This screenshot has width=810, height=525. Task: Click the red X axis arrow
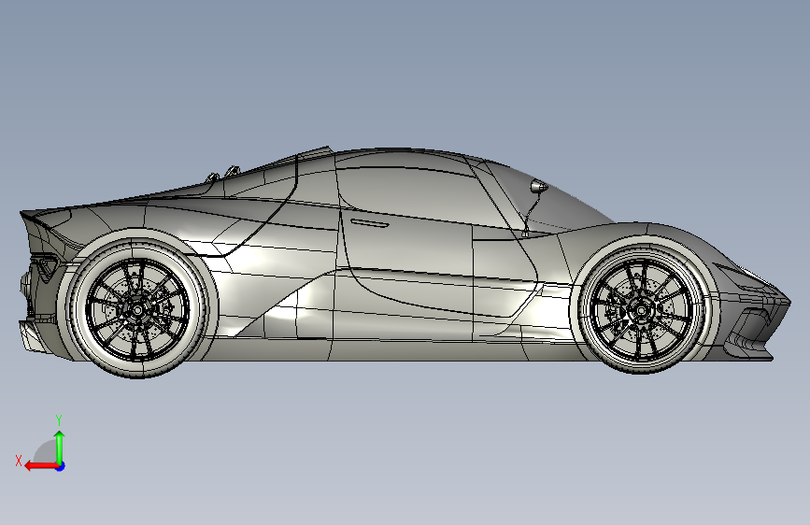41,466
